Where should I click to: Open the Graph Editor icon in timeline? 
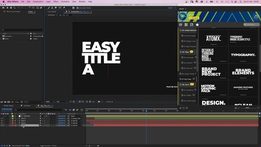pos(82,110)
